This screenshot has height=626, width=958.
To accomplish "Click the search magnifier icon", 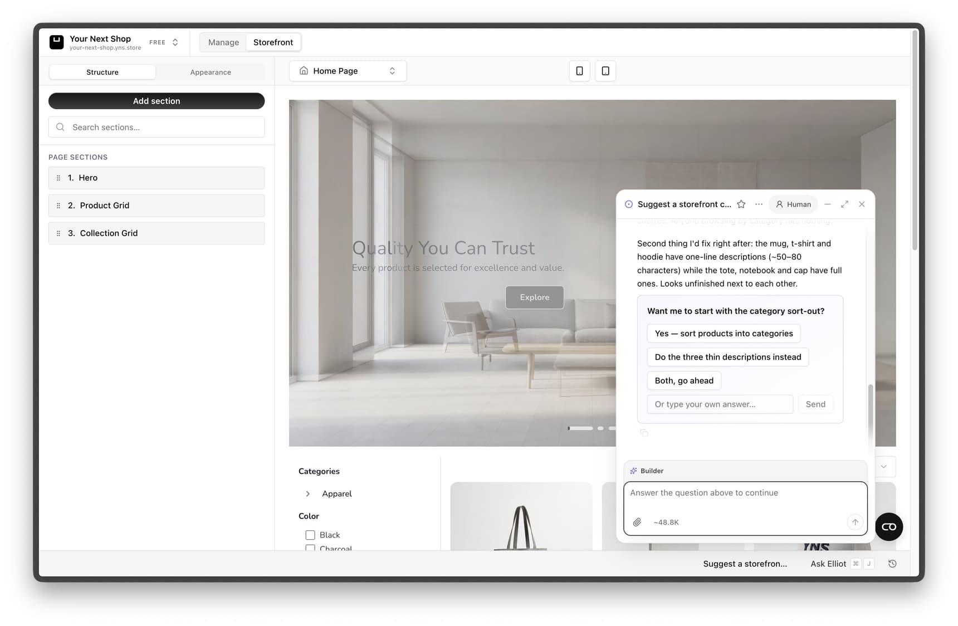I will [x=60, y=127].
